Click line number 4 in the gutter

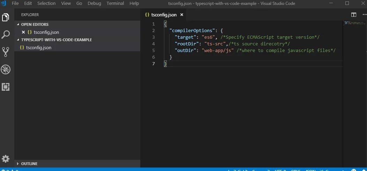(x=153, y=44)
